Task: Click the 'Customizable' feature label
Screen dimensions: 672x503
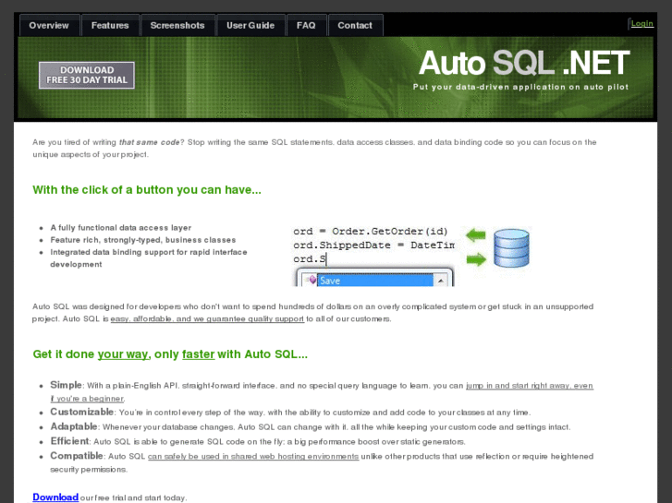Action: (82, 412)
